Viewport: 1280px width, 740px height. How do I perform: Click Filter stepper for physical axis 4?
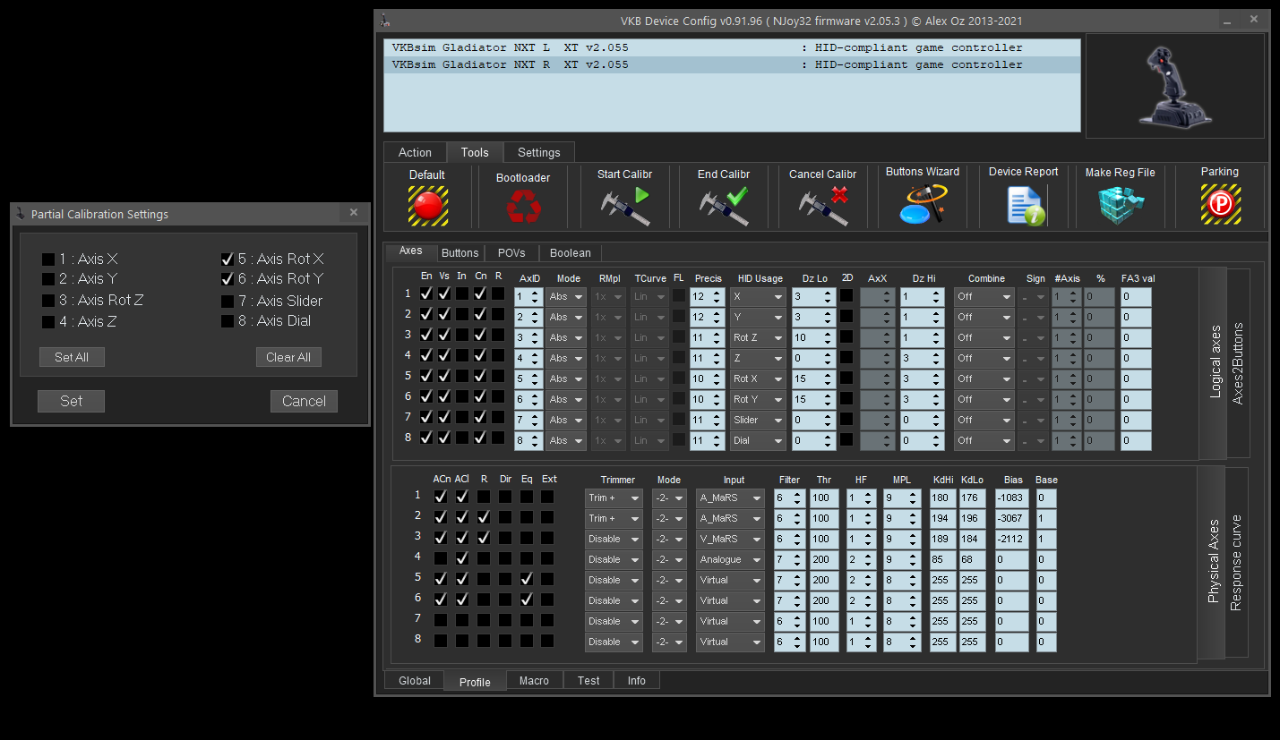pos(797,559)
